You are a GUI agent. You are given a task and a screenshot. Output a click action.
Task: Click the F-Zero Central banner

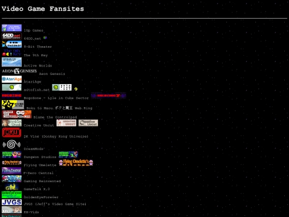point(12,171)
